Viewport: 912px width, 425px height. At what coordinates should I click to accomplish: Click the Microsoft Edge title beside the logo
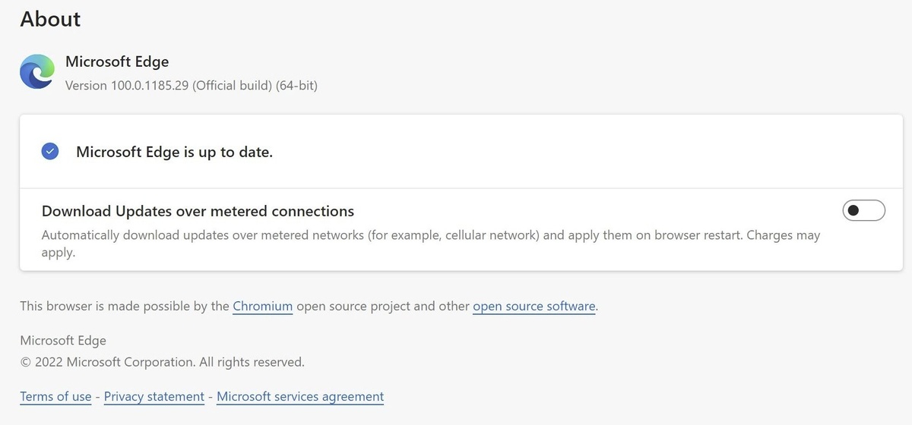tap(117, 61)
